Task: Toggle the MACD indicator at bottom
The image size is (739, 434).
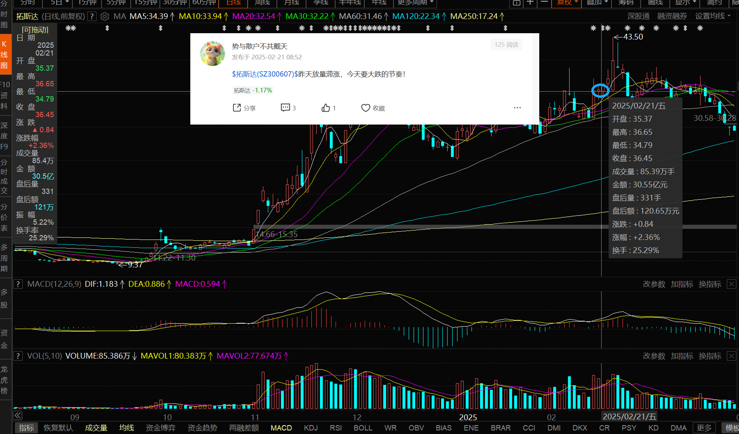Action: point(281,428)
